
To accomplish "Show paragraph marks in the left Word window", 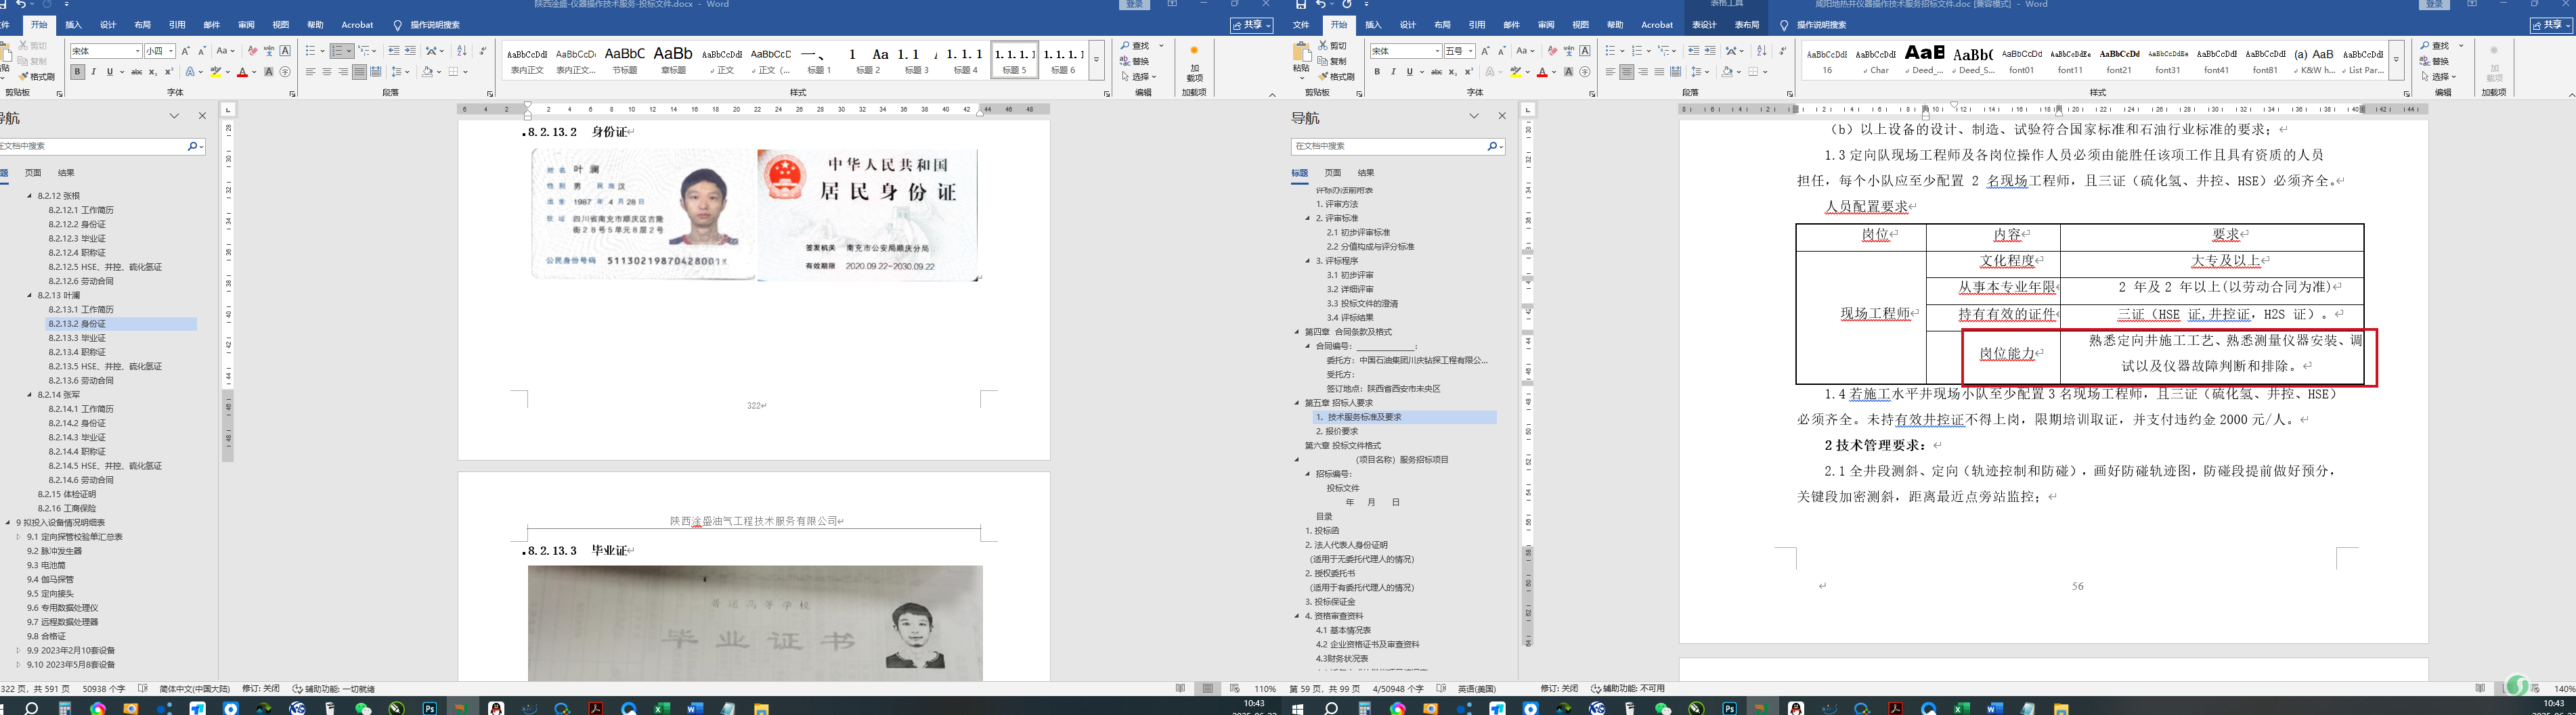I will coord(483,51).
